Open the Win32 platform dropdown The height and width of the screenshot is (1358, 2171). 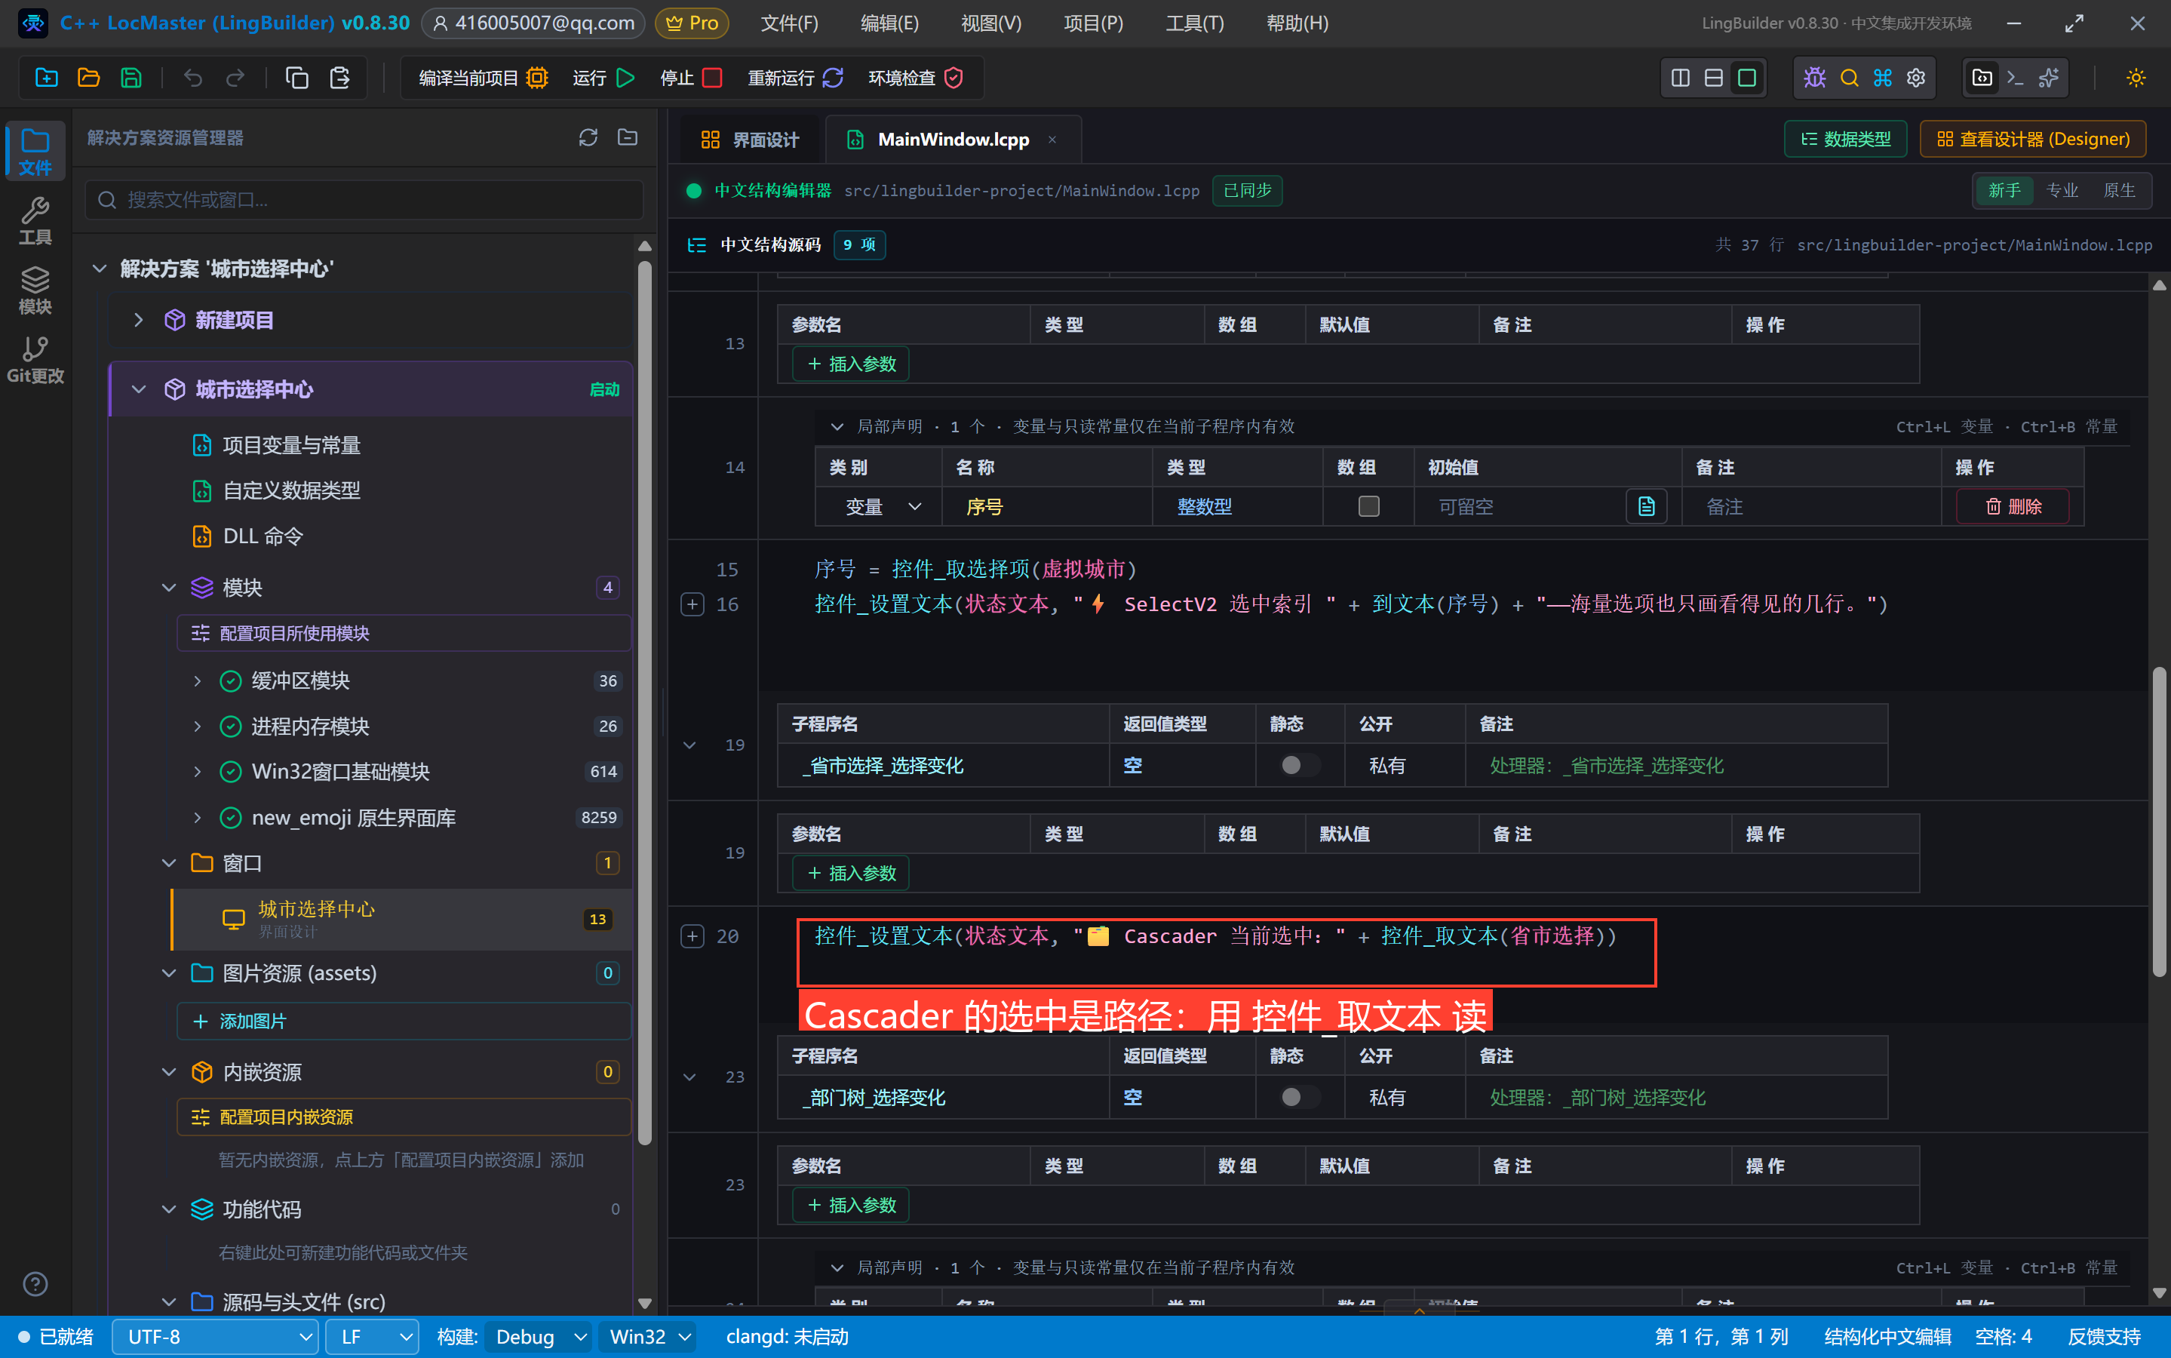(648, 1336)
